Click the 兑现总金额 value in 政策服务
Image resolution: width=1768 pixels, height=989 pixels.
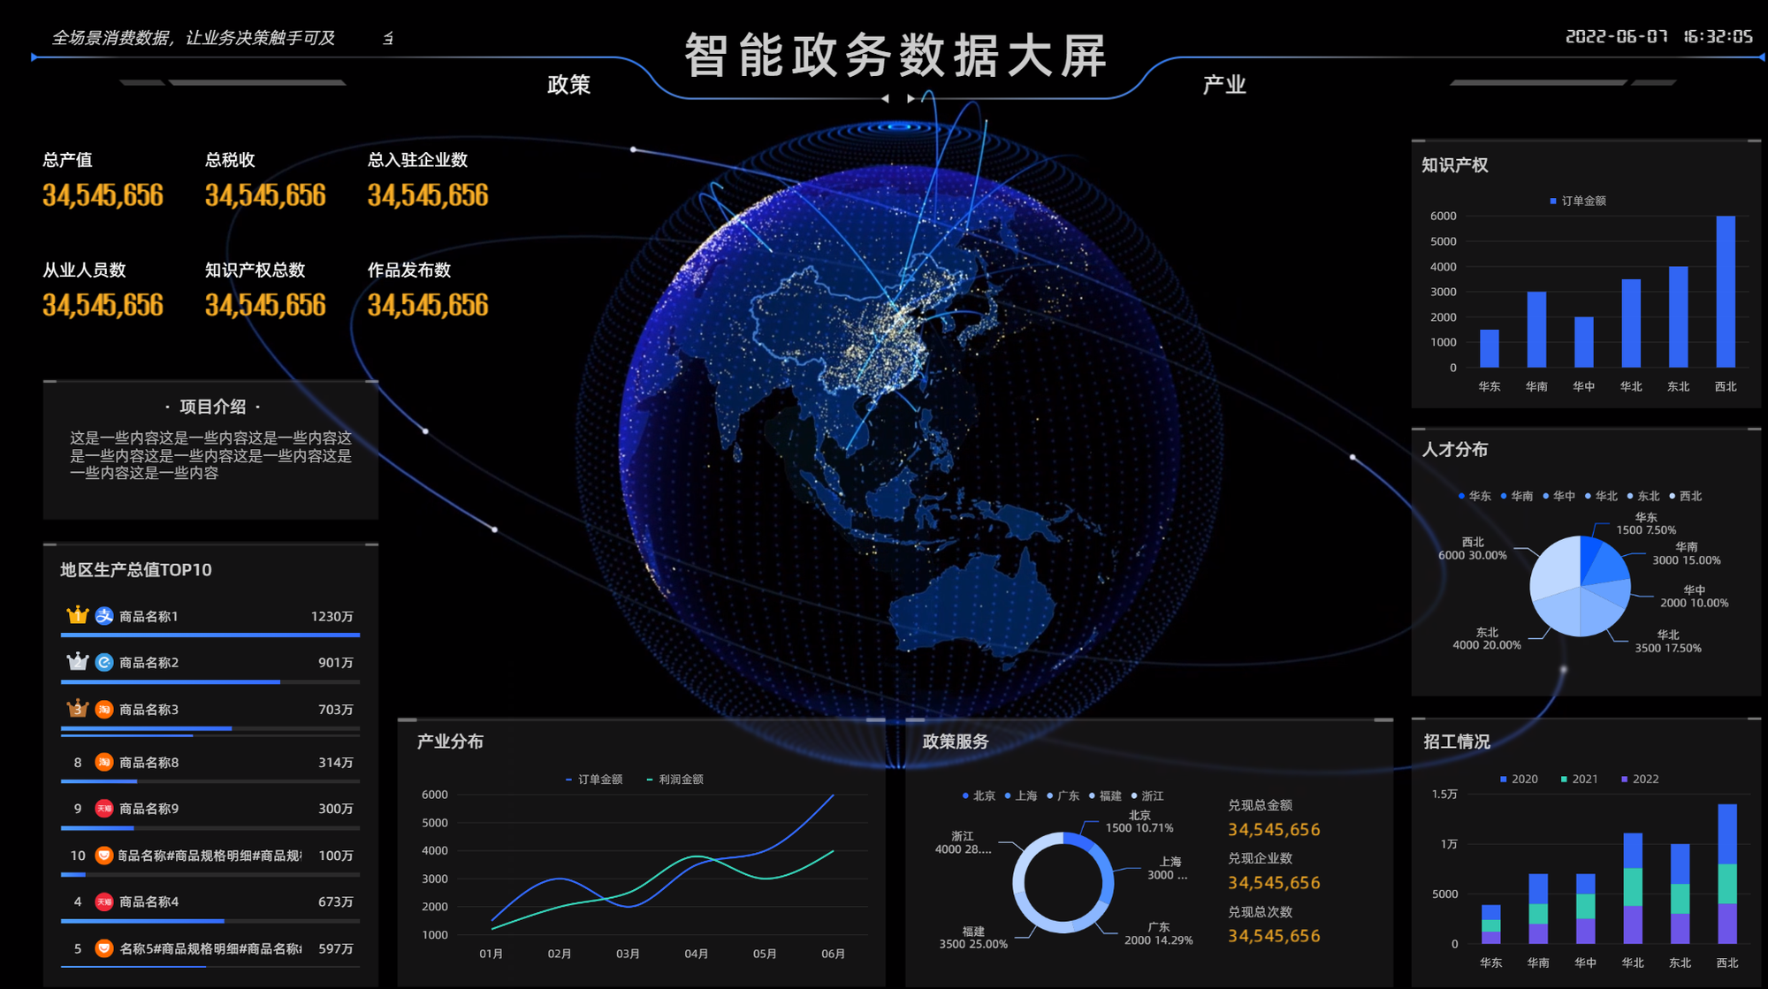pyautogui.click(x=1273, y=830)
